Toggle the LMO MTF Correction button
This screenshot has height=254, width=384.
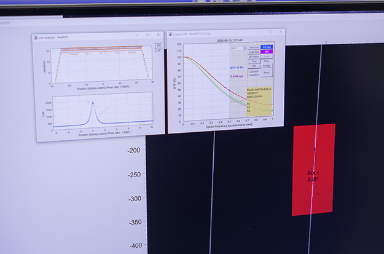pyautogui.click(x=253, y=73)
